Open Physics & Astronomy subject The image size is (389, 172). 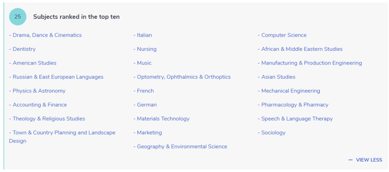click(x=39, y=91)
